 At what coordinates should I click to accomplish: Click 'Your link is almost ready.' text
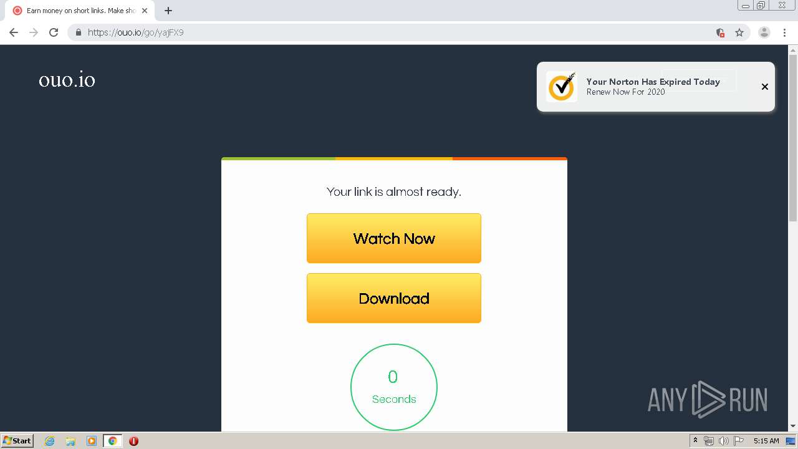pos(394,192)
